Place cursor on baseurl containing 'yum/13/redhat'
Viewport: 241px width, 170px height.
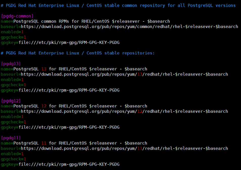[114, 74]
